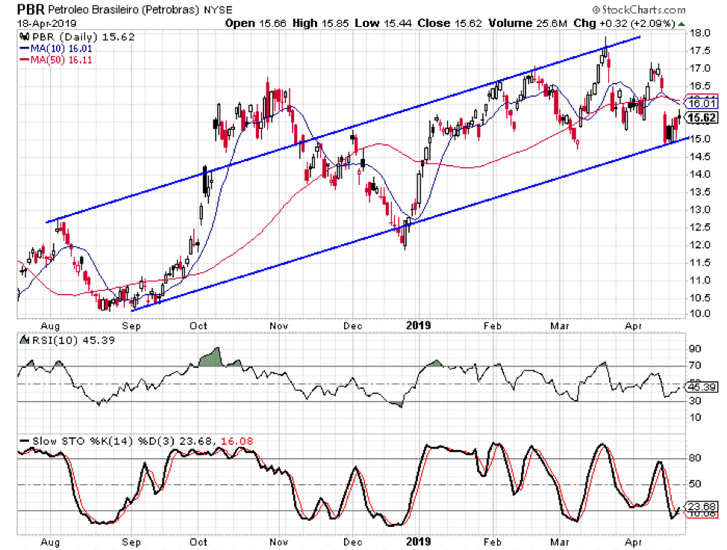Viewport: 727px width, 550px height.
Task: Click the MA(10) 16.01 legend entry
Action: coord(61,49)
